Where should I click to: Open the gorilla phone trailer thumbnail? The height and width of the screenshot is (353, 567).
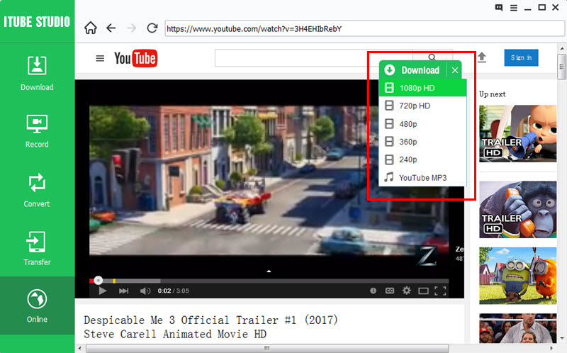click(518, 210)
